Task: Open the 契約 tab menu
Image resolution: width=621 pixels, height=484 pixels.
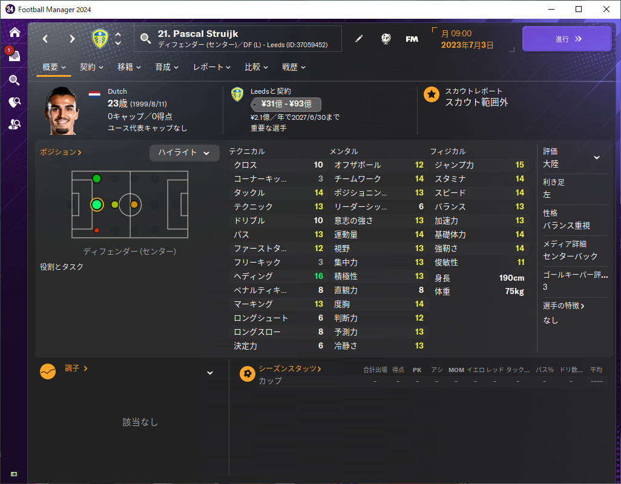Action: point(91,67)
